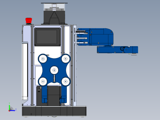The height and width of the screenshot is (120, 160).
Task: Select the tall white panel on left side
Action: [25, 71]
